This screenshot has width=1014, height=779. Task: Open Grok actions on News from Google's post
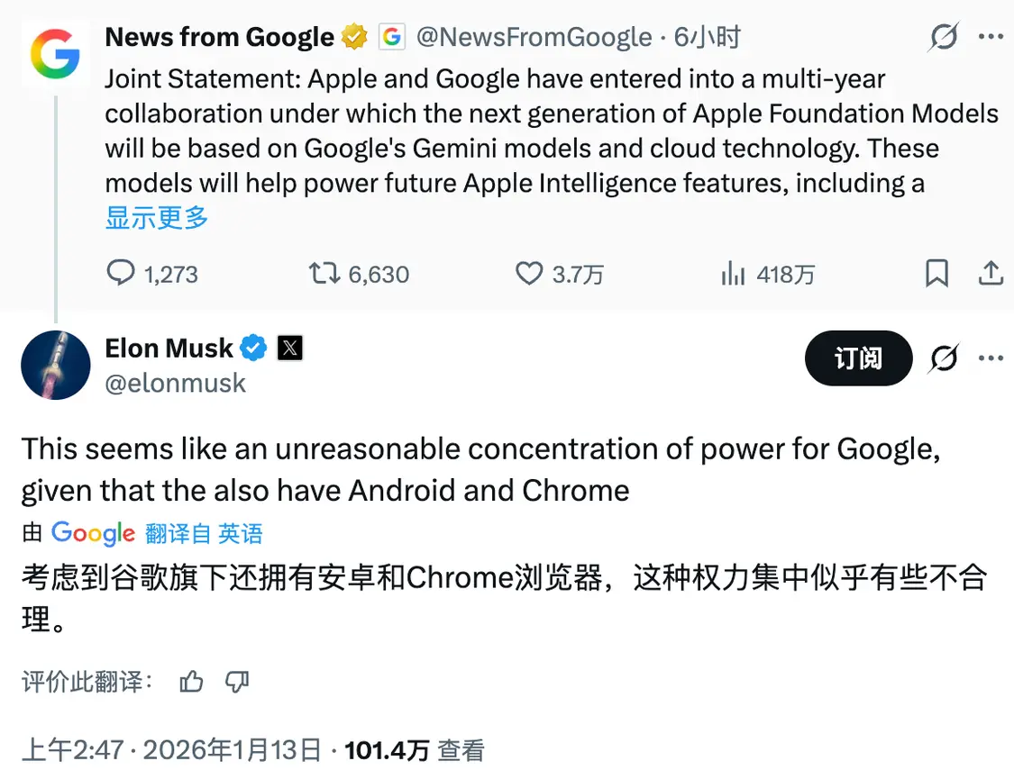(944, 36)
